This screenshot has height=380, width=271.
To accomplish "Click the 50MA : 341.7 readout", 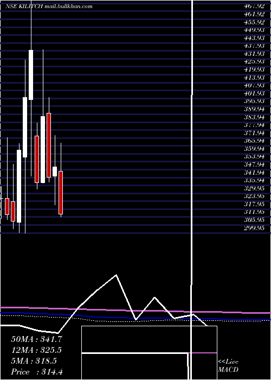I will pos(37,339).
